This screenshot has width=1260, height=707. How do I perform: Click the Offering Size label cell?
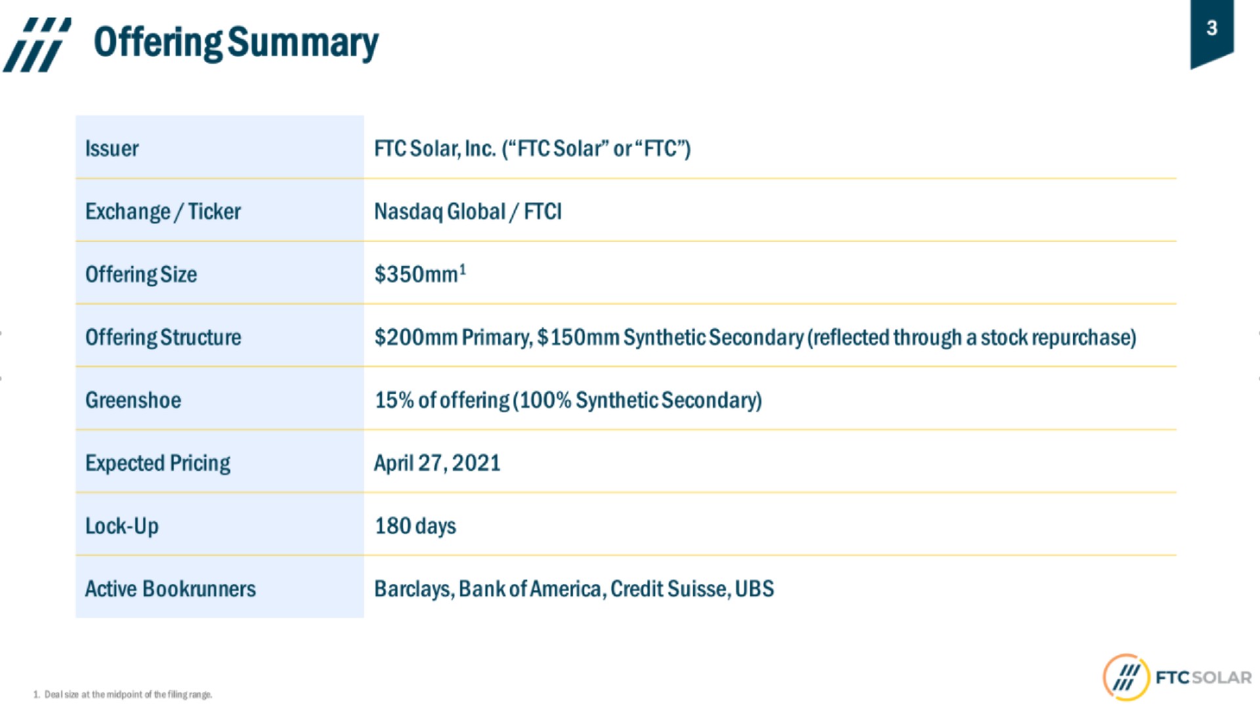pos(220,273)
